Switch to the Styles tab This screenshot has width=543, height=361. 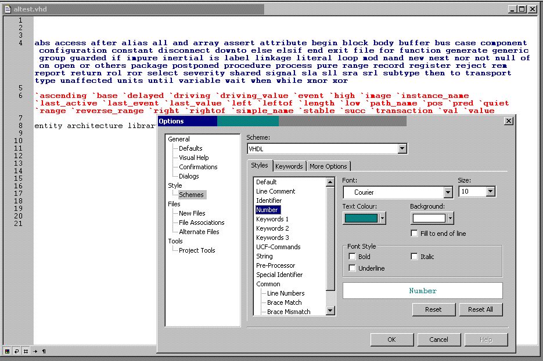(x=260, y=165)
